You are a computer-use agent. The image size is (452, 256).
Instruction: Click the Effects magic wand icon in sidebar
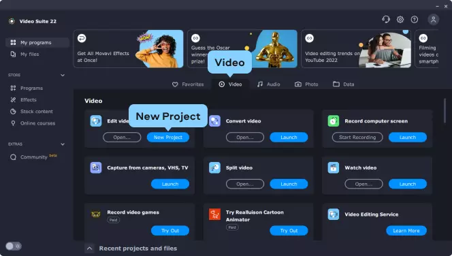[x=13, y=100]
